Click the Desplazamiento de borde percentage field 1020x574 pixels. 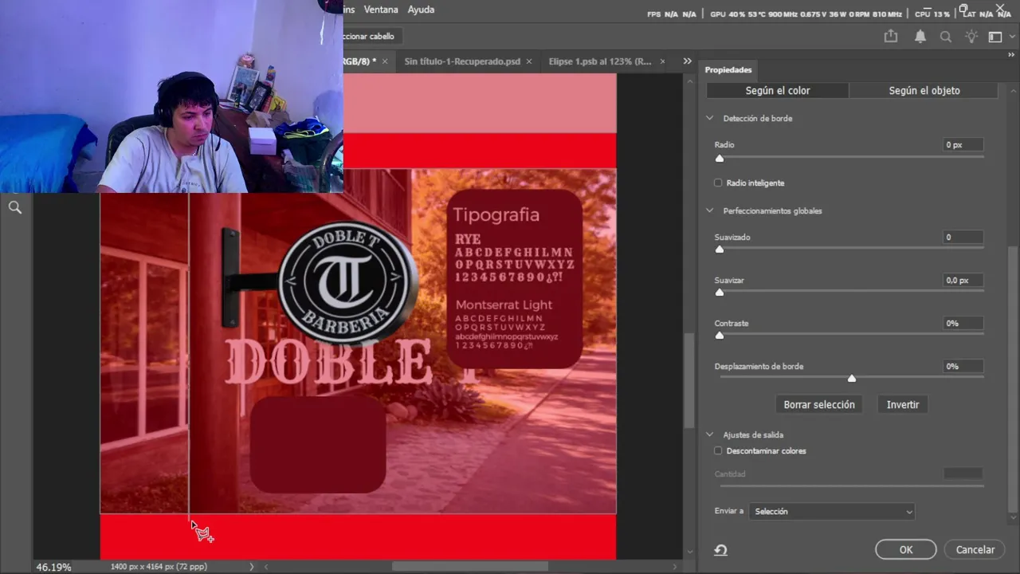963,367
